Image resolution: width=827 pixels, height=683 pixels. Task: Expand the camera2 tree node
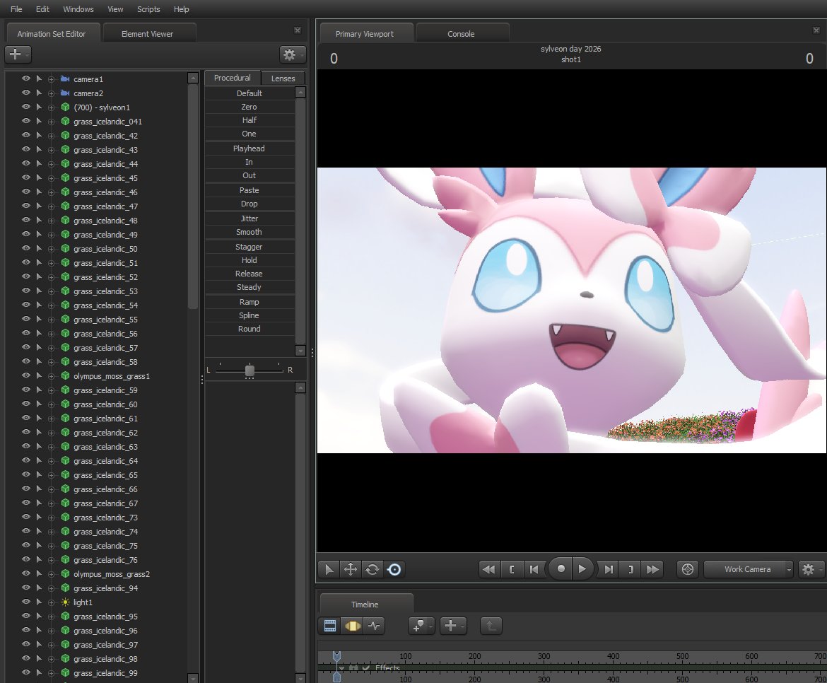pos(51,93)
